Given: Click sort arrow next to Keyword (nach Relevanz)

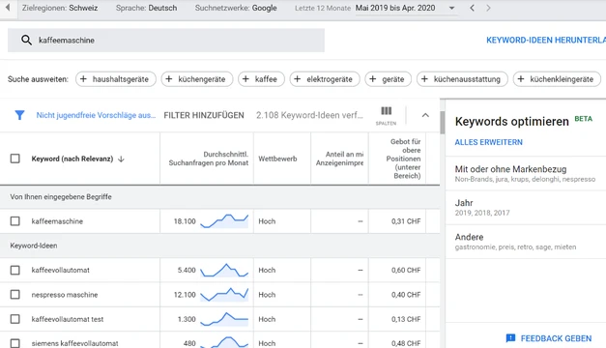Looking at the screenshot, I should (121, 159).
